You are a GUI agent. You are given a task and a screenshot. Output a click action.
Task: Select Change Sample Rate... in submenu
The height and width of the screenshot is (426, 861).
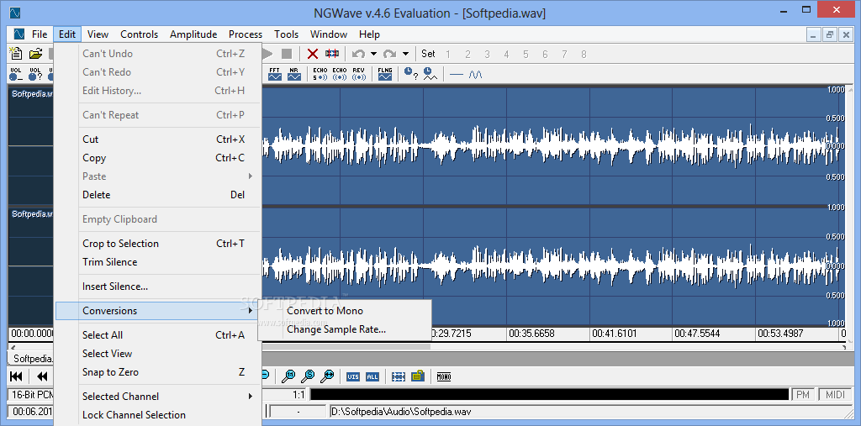345,329
